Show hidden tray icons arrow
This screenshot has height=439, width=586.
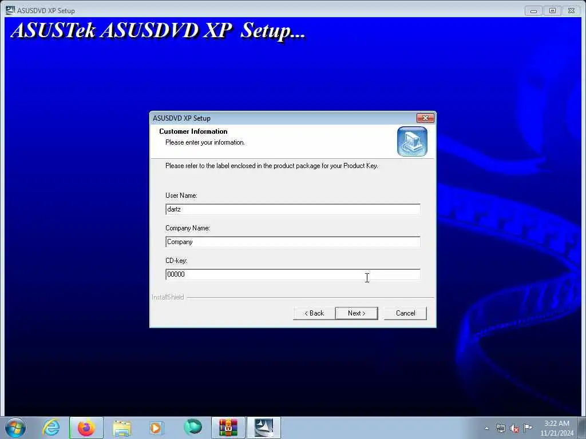[x=486, y=428]
